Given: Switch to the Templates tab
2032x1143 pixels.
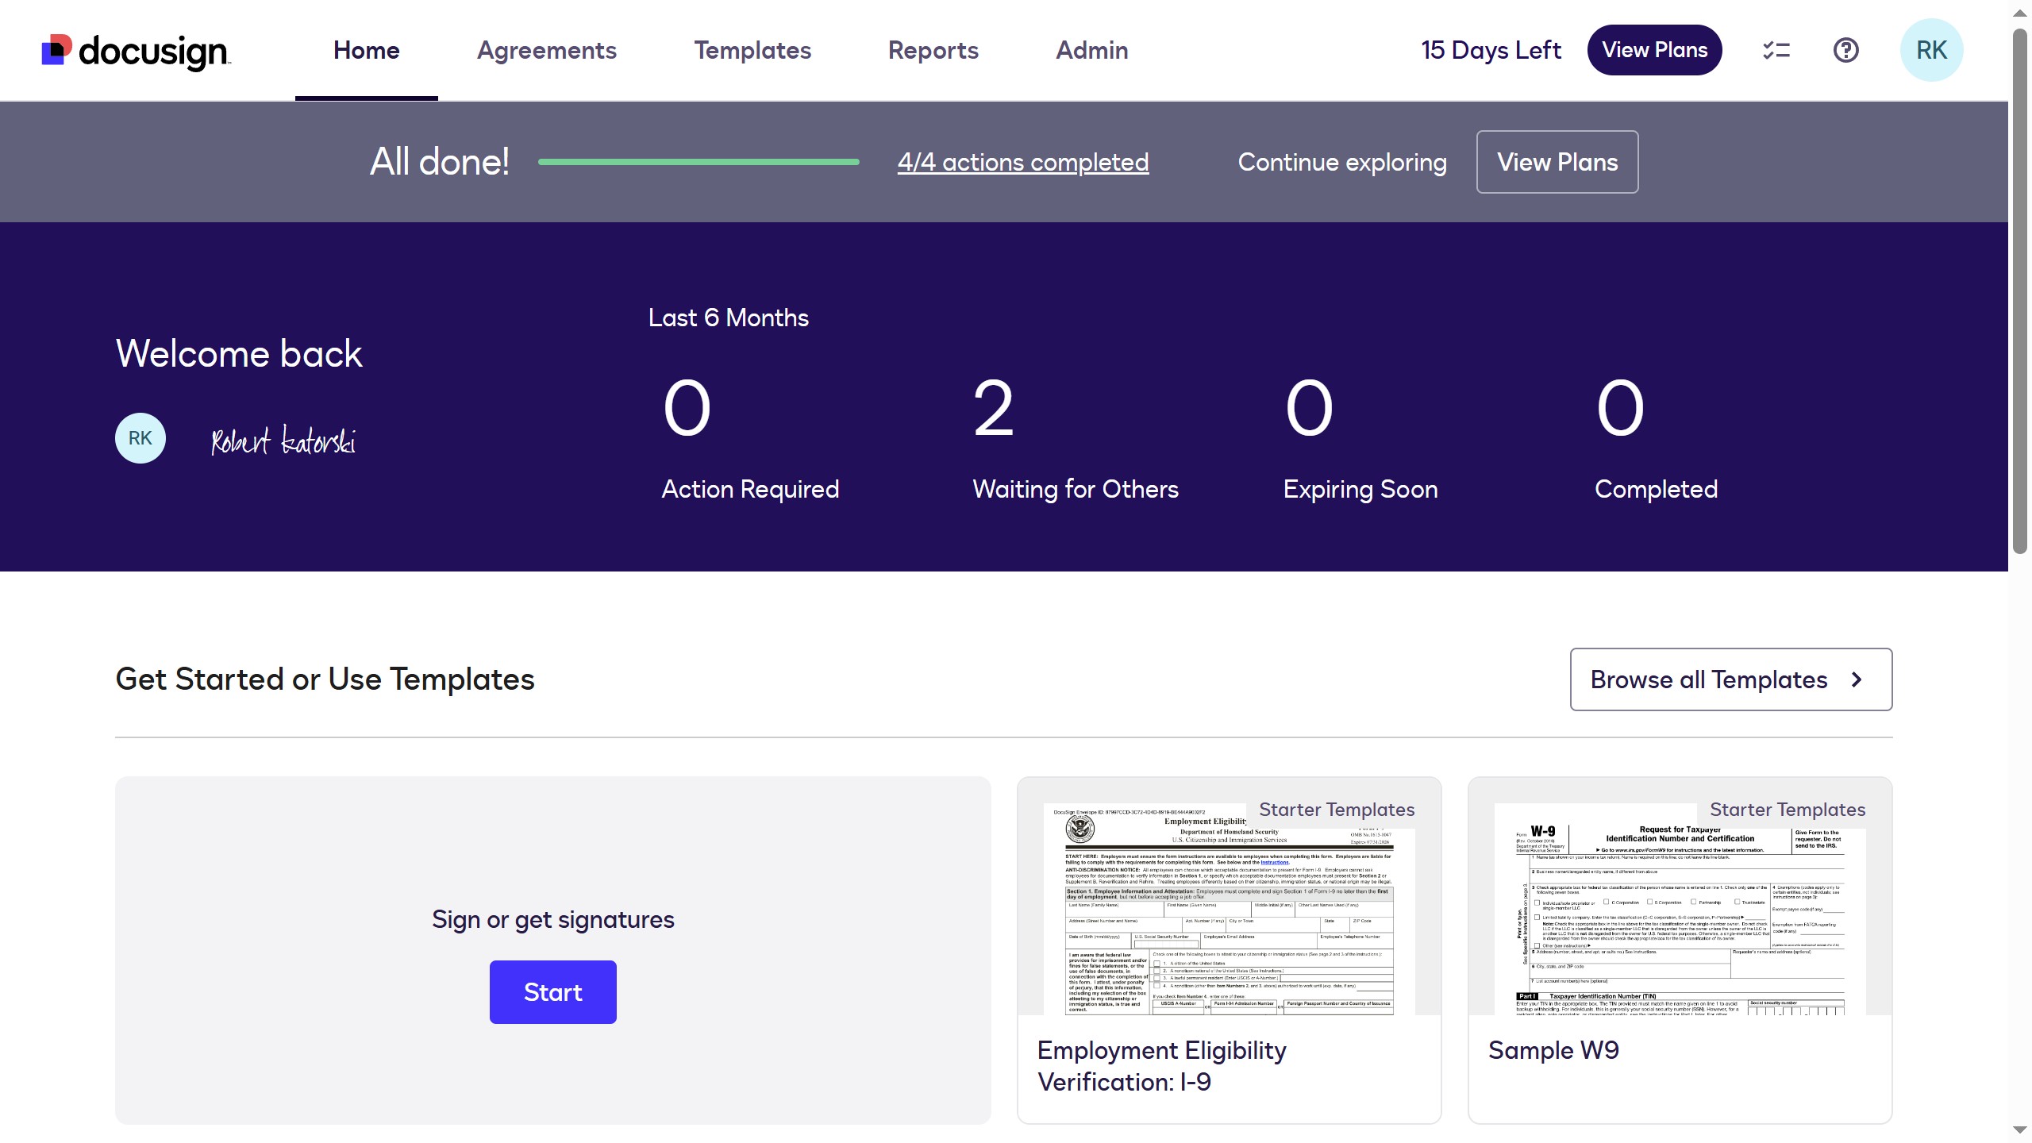Looking at the screenshot, I should pos(752,50).
